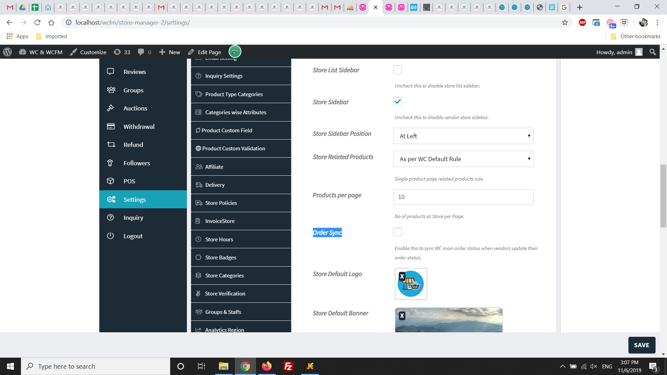
Task: Enable the Store List Sidebar checkbox
Action: 397,70
